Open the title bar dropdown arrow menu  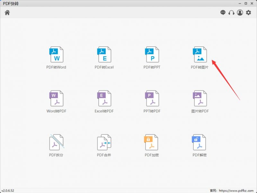click(239, 4)
